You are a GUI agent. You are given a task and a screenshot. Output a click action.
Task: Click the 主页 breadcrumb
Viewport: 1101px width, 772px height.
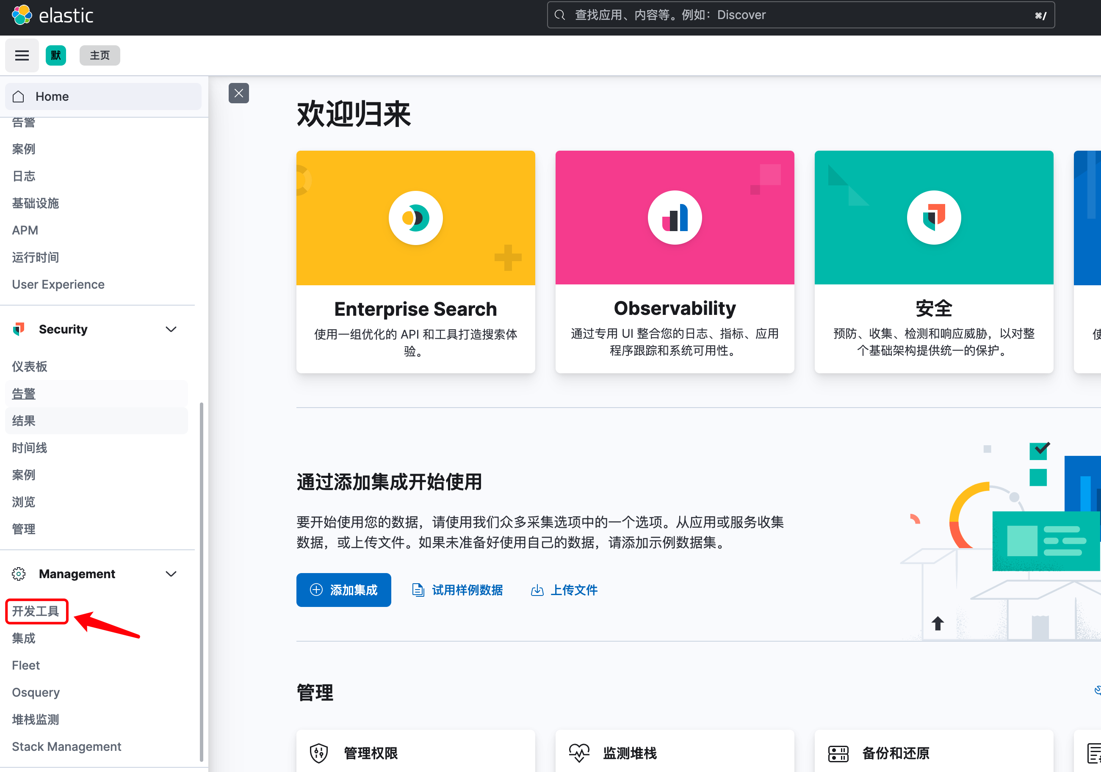click(x=100, y=55)
